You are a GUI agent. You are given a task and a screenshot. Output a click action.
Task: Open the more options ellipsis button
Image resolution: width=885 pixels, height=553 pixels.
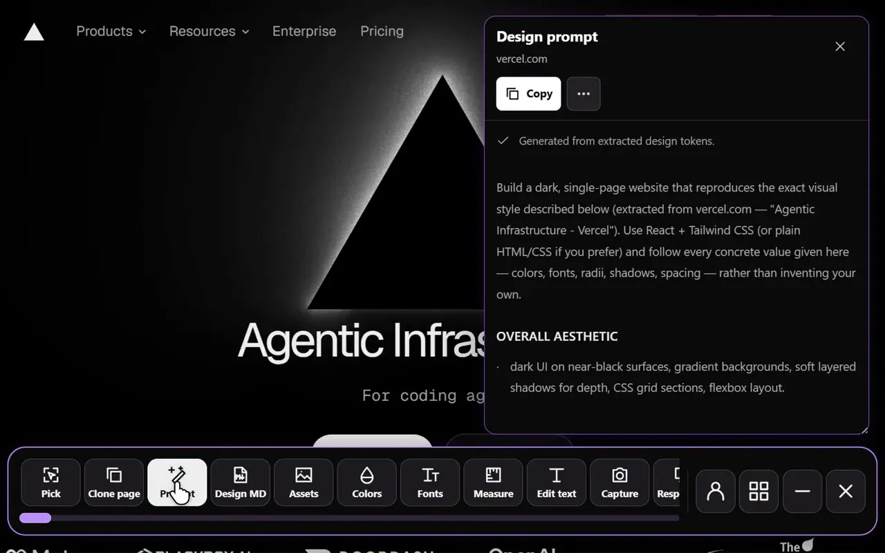coord(584,94)
